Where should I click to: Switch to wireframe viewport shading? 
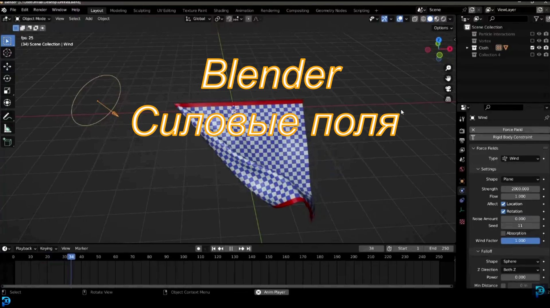423,19
